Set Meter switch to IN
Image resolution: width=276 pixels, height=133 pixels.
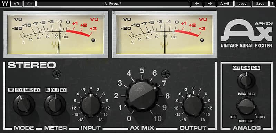(x=48, y=90)
